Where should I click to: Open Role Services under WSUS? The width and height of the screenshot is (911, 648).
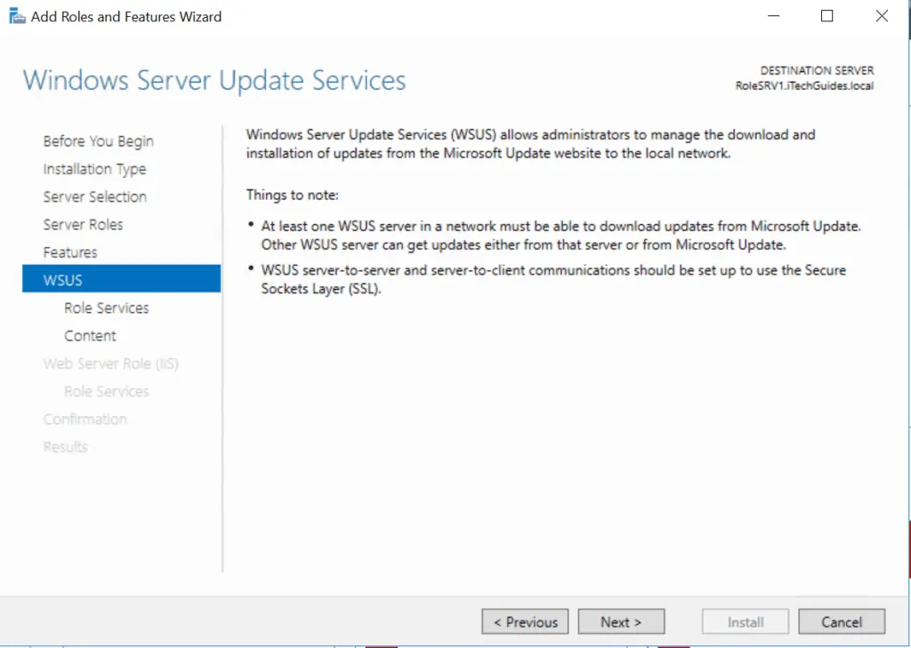coord(106,308)
